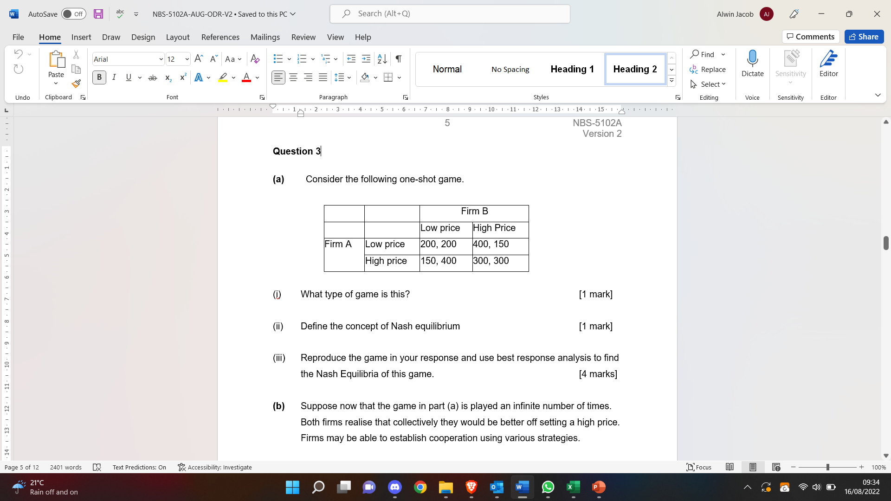This screenshot has width=891, height=501.
Task: Switch to the References ribbon tab
Action: [x=220, y=37]
